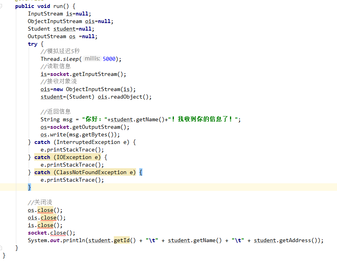Collapse the code fold marker at method end
This screenshot has width=337, height=264.
coord(1,248)
